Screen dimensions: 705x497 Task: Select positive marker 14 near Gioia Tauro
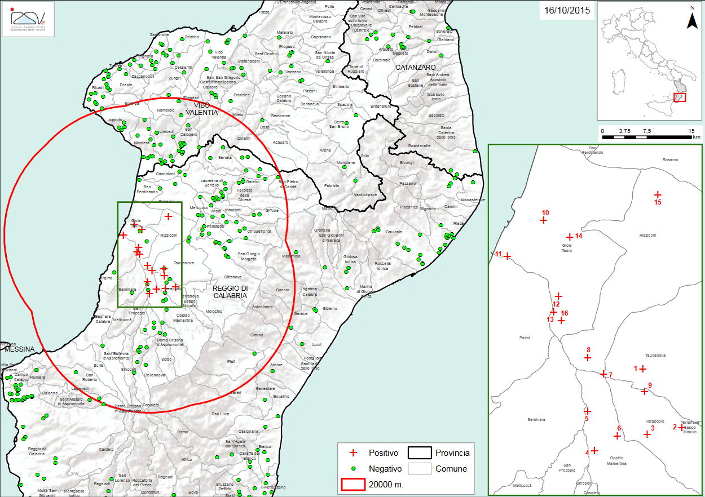click(x=570, y=237)
